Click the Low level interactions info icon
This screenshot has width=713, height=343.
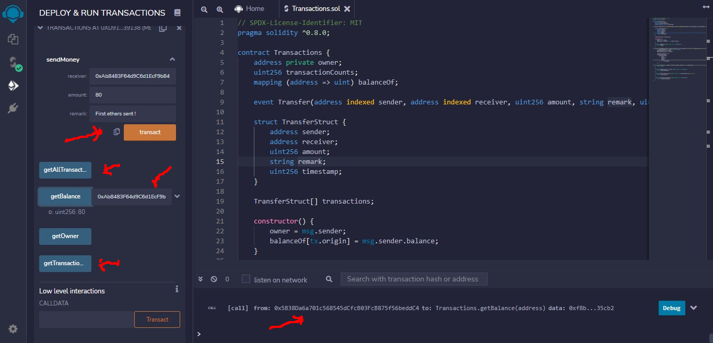click(177, 289)
